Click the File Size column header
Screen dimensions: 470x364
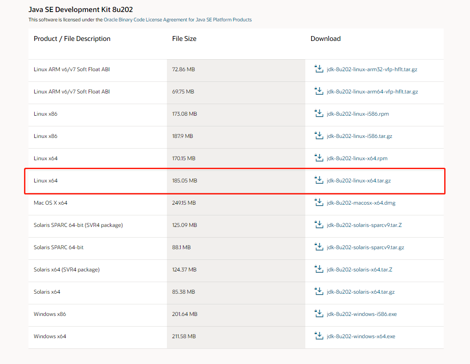tap(184, 39)
